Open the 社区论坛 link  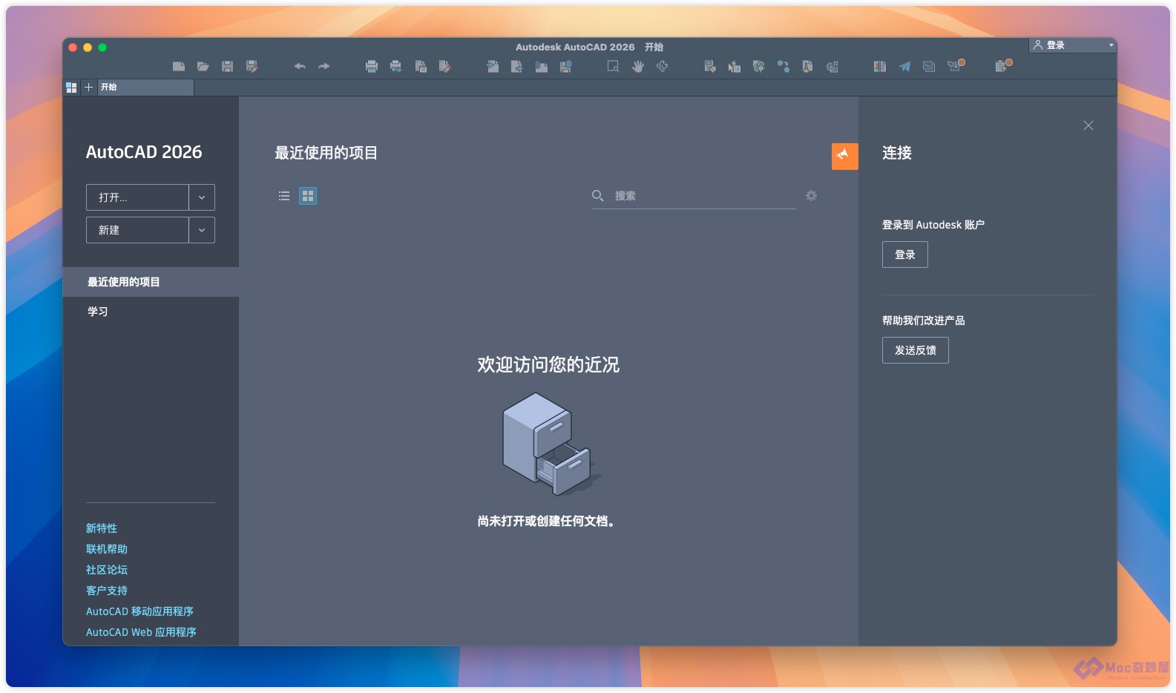point(107,570)
